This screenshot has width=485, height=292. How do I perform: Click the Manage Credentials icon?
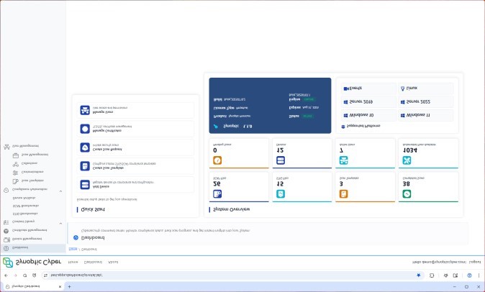[x=85, y=129]
